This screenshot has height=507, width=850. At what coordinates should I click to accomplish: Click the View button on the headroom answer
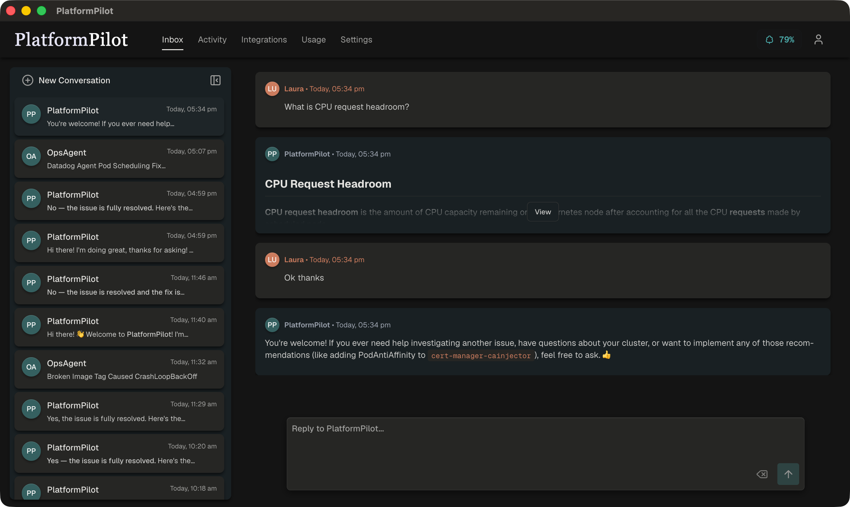542,212
